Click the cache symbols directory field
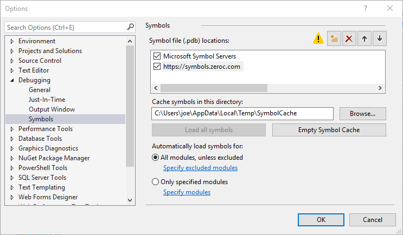Image resolution: width=403 pixels, height=235 pixels. tap(242, 113)
